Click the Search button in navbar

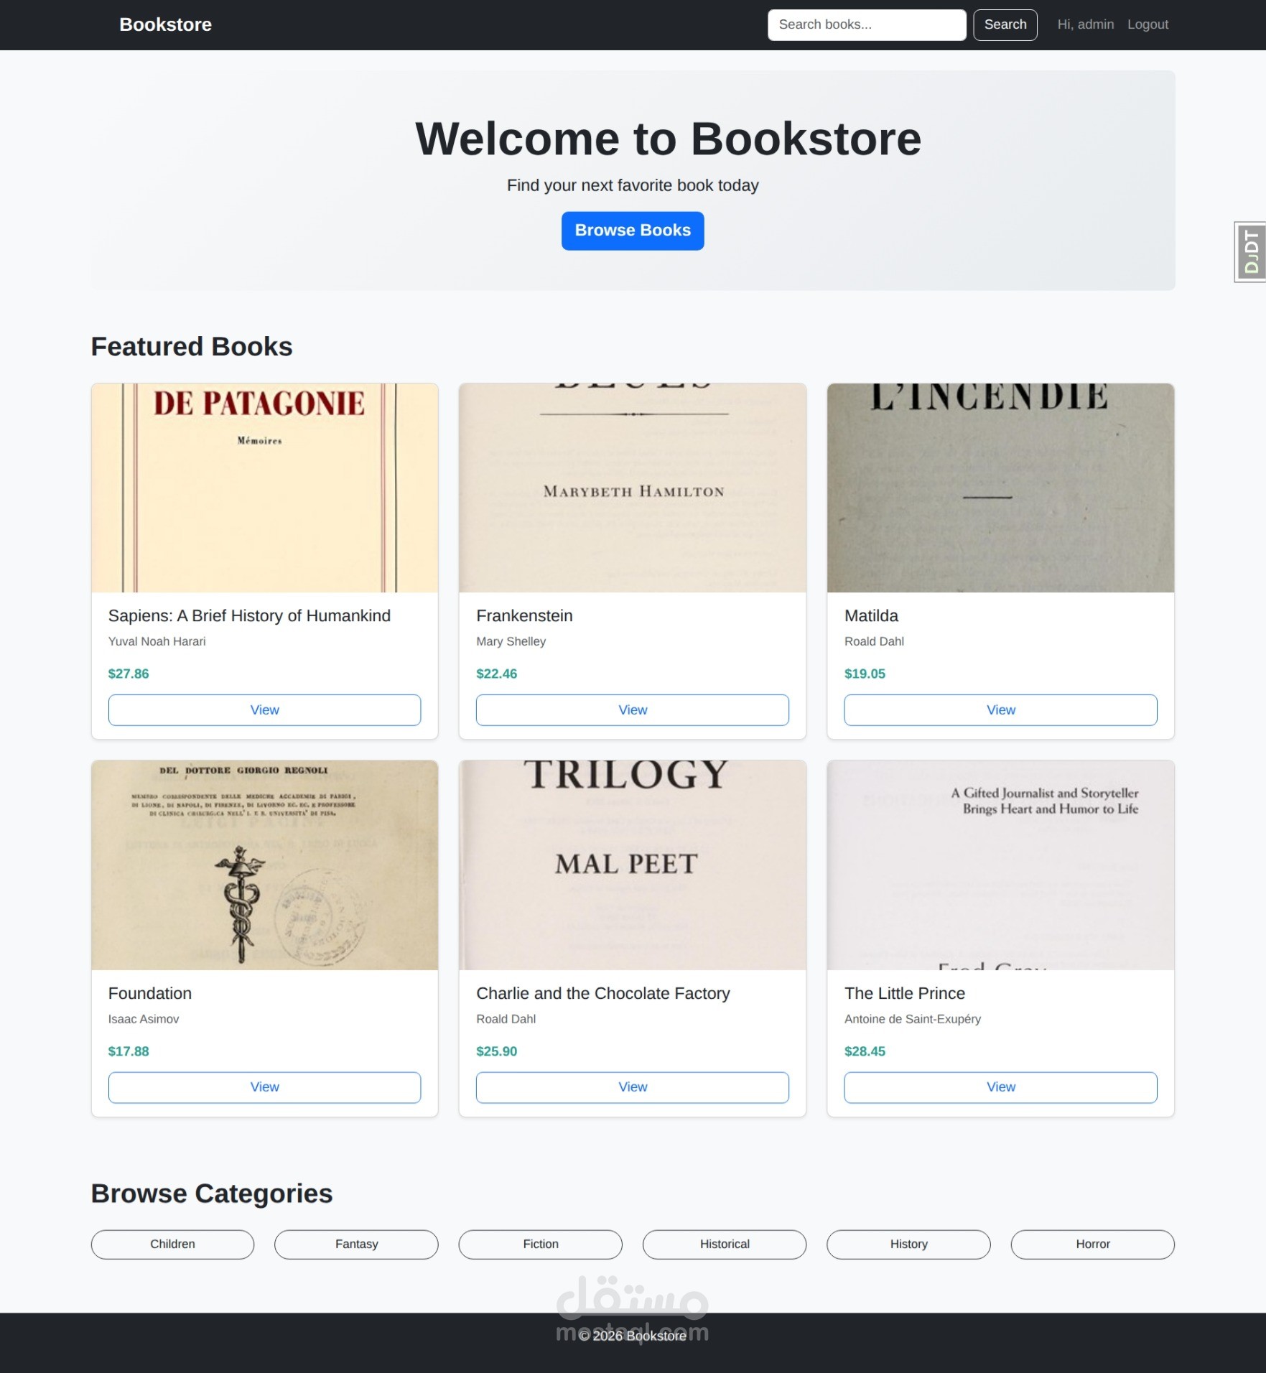point(1005,25)
